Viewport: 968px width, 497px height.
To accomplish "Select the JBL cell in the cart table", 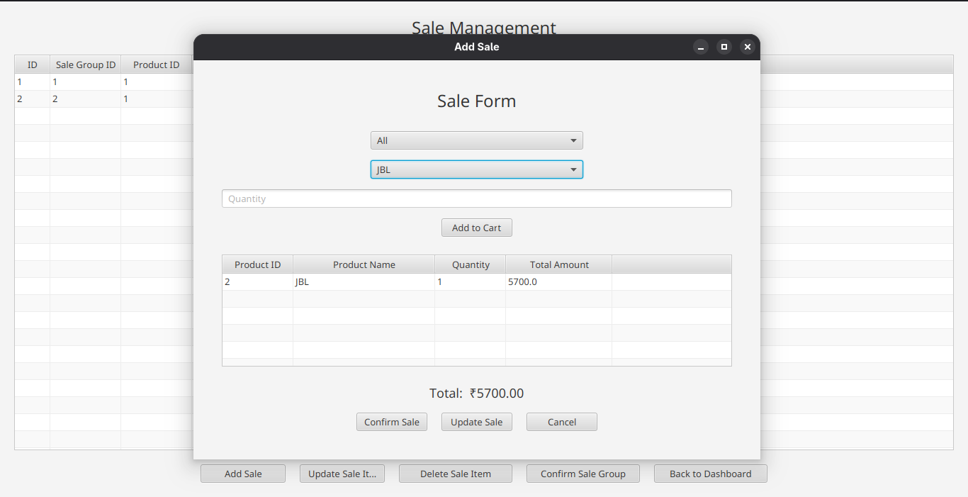I will click(364, 282).
